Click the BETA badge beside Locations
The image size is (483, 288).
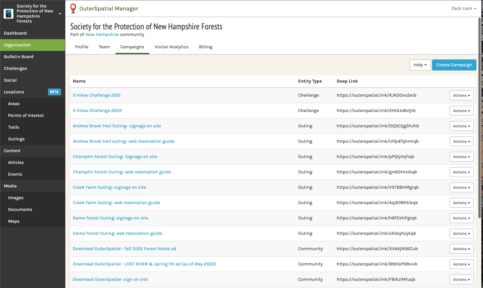[54, 92]
